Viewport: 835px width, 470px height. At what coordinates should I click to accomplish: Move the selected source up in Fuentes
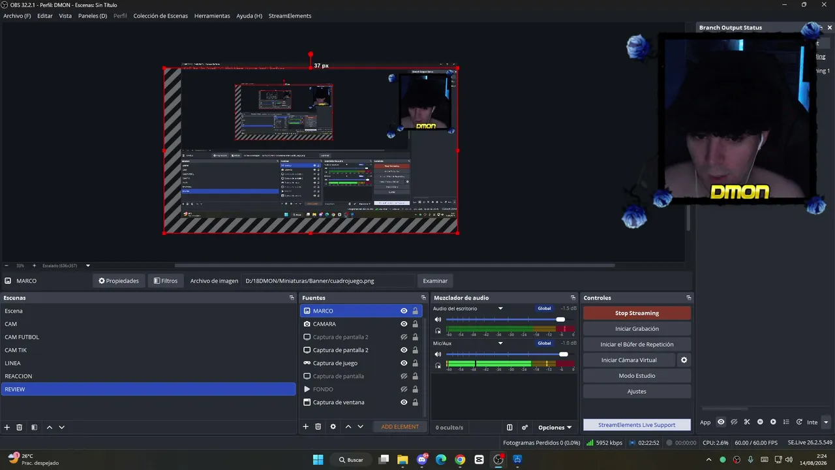pyautogui.click(x=348, y=426)
